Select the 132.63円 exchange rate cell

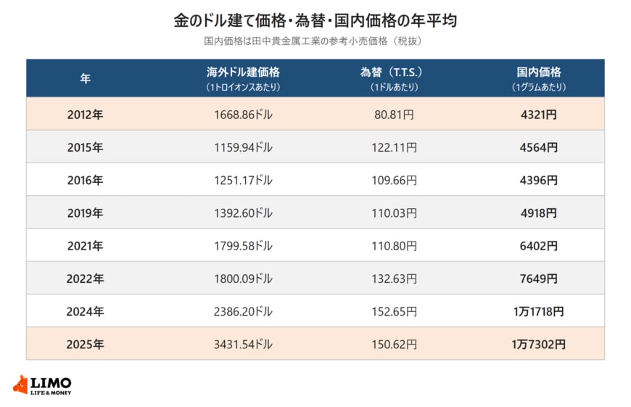click(394, 279)
